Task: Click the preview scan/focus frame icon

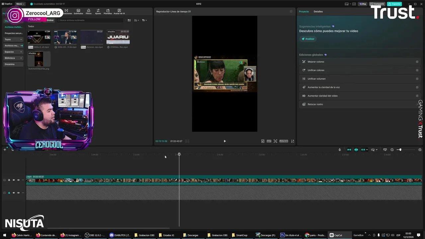Action: coord(275,141)
